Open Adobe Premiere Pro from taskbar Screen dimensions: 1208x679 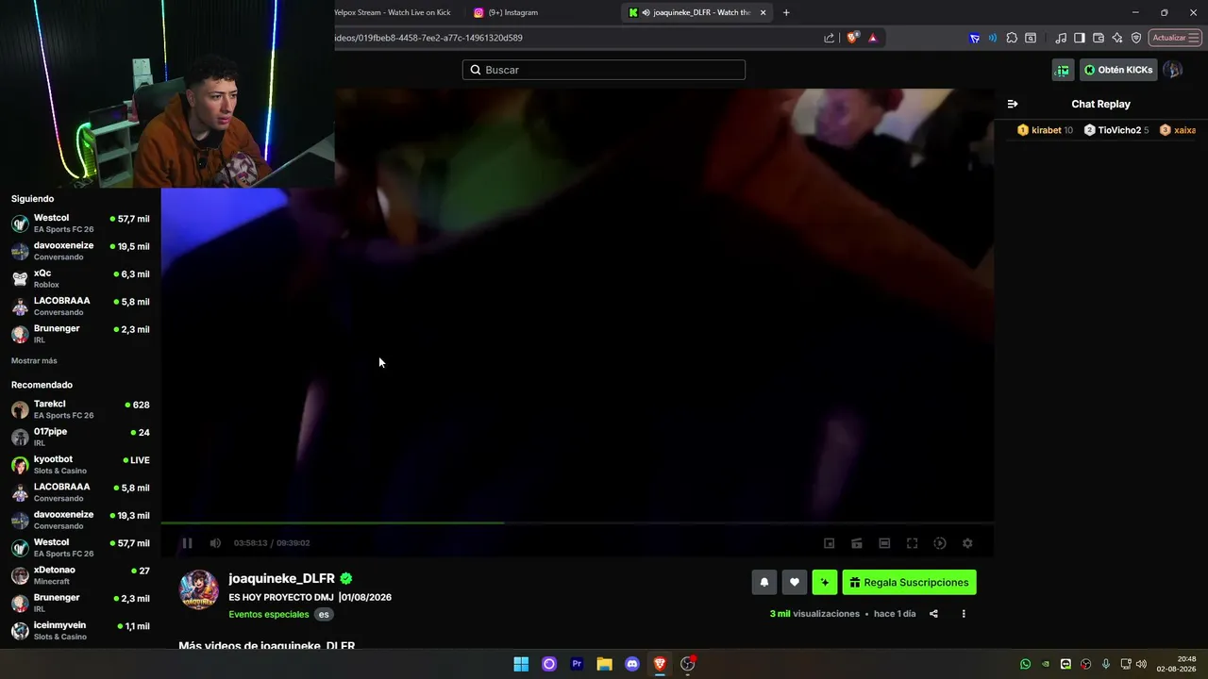pyautogui.click(x=577, y=664)
